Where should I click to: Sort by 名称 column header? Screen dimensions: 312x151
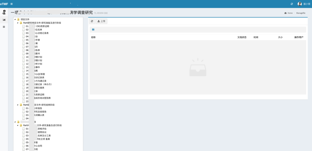pos(93,37)
